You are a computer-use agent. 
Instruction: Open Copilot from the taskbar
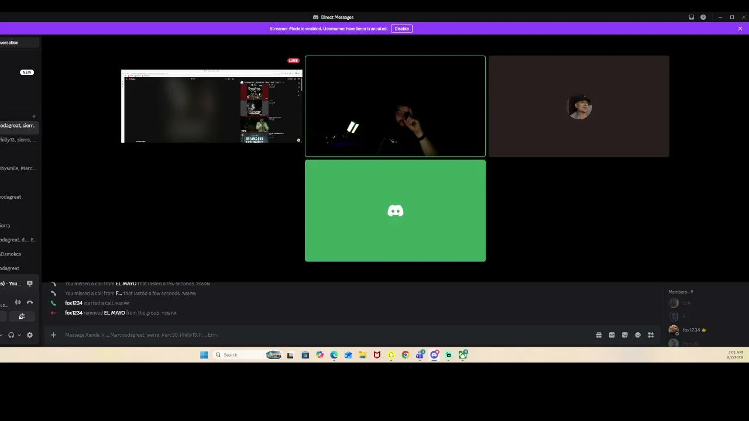click(319, 355)
